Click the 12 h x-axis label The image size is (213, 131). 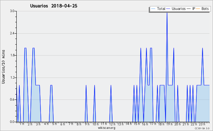click(x=112, y=124)
